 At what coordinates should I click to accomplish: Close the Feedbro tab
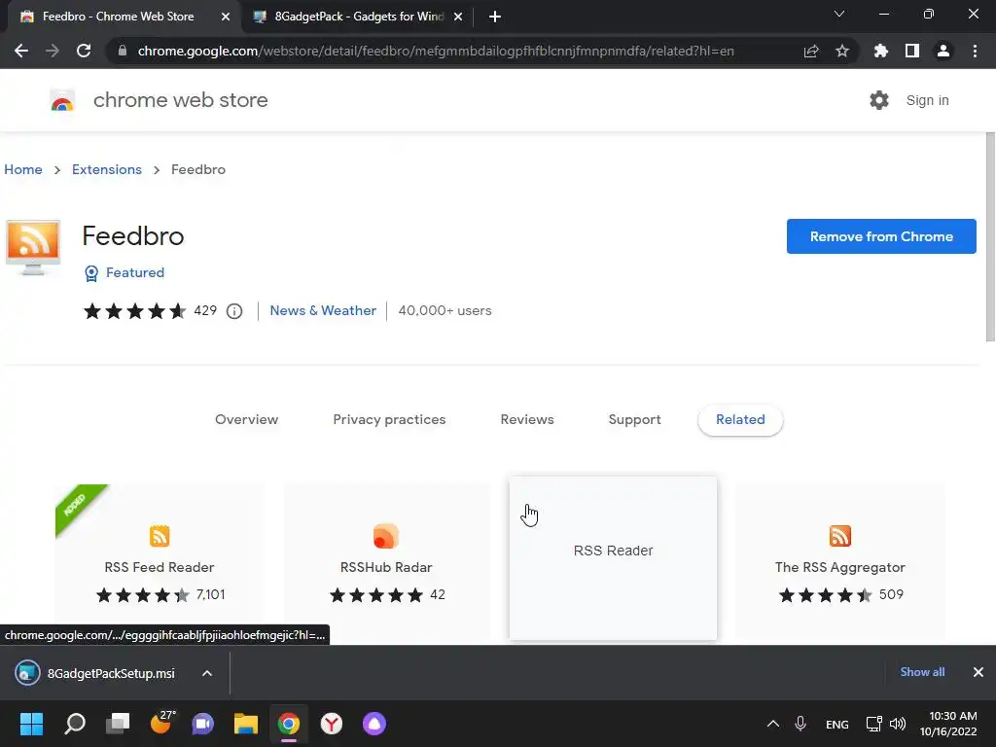(226, 17)
